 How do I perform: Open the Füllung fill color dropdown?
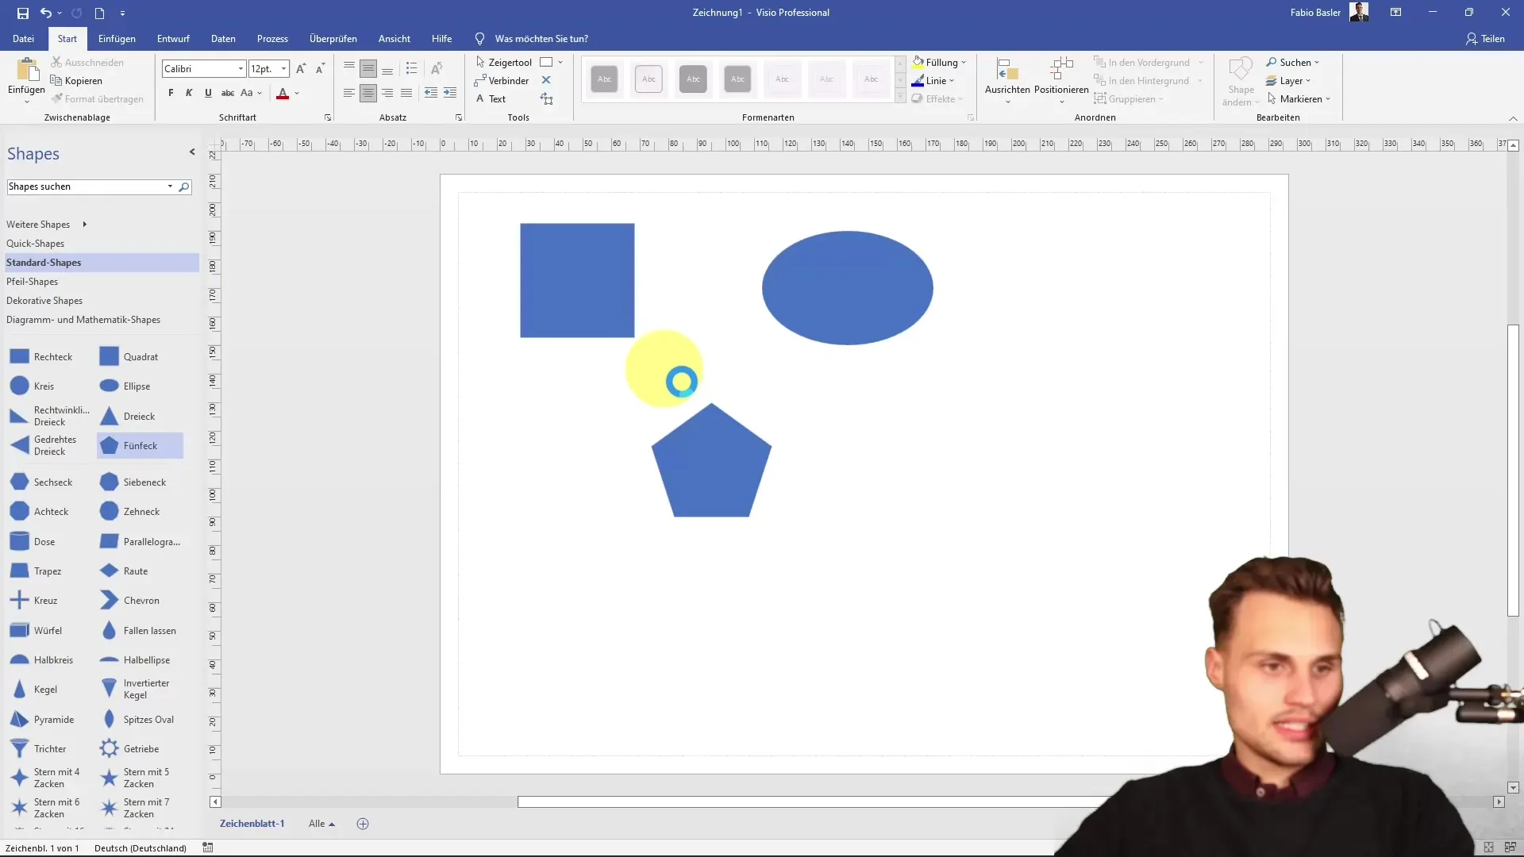939,62
